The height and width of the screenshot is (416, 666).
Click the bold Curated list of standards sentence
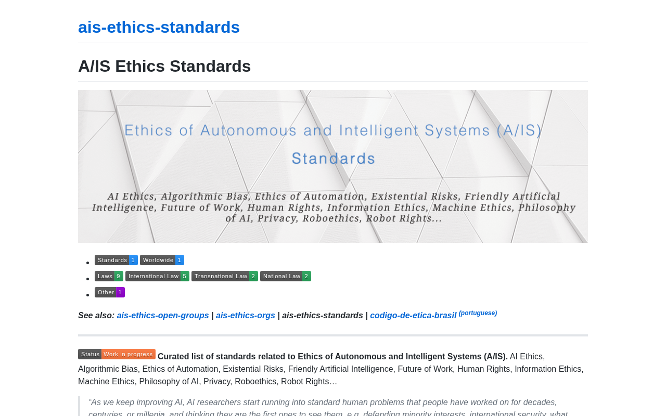[x=332, y=357]
